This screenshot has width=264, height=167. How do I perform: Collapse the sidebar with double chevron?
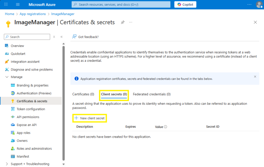(61, 37)
